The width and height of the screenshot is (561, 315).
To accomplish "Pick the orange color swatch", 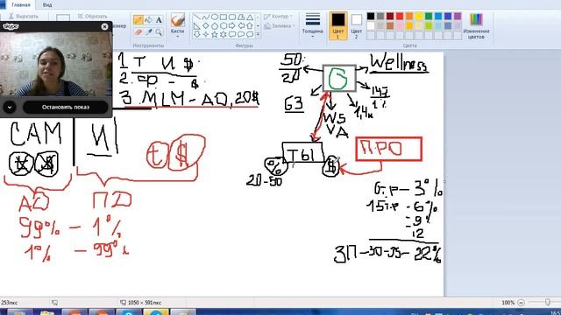I will coord(409,16).
